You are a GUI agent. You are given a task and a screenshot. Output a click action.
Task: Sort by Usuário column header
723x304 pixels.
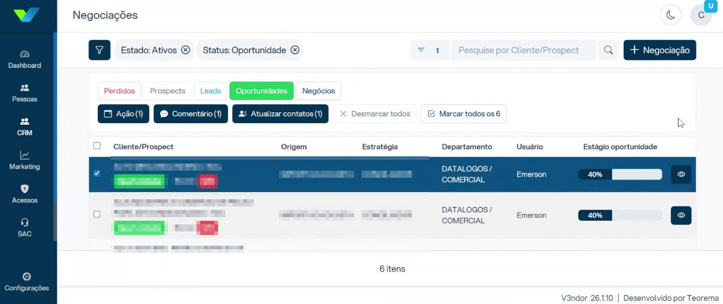point(529,147)
